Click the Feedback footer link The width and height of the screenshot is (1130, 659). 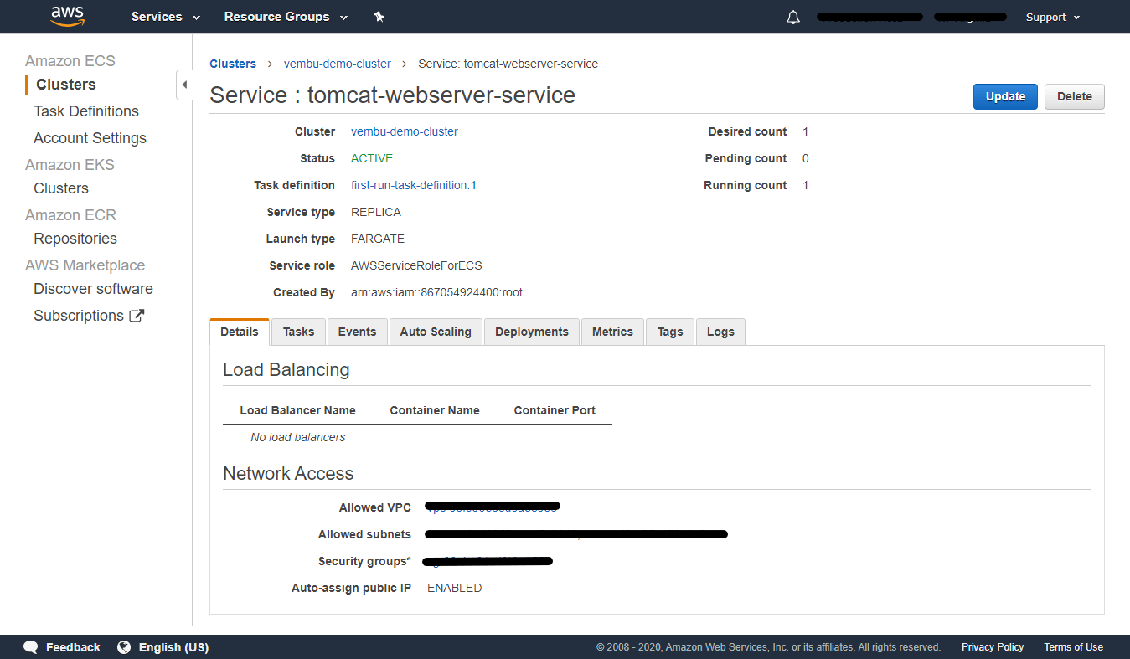pyautogui.click(x=73, y=647)
